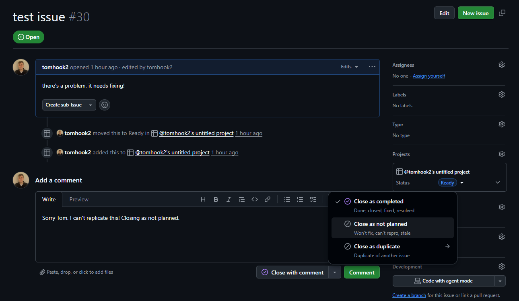Insert a link using the link icon
Viewport: 519px width, 301px height.
[268, 199]
